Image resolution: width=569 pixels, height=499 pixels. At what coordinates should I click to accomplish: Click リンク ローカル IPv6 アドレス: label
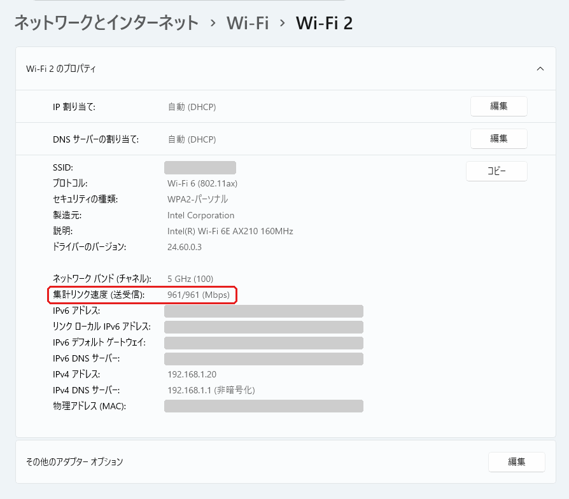click(102, 327)
